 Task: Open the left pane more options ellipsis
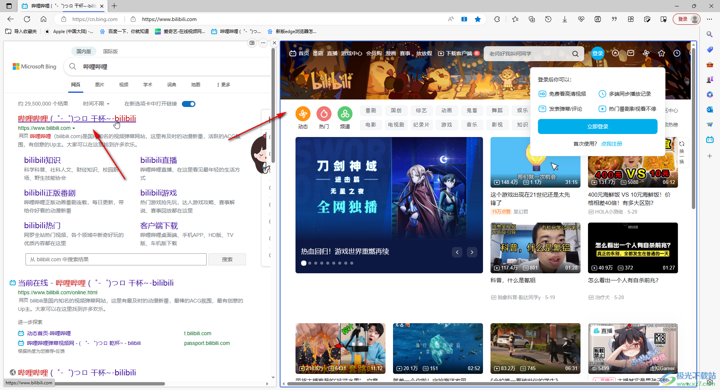tap(263, 43)
